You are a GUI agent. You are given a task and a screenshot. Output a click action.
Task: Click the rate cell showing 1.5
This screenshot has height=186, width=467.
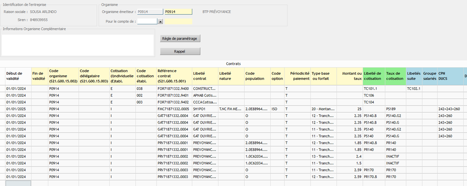[x=350, y=163]
